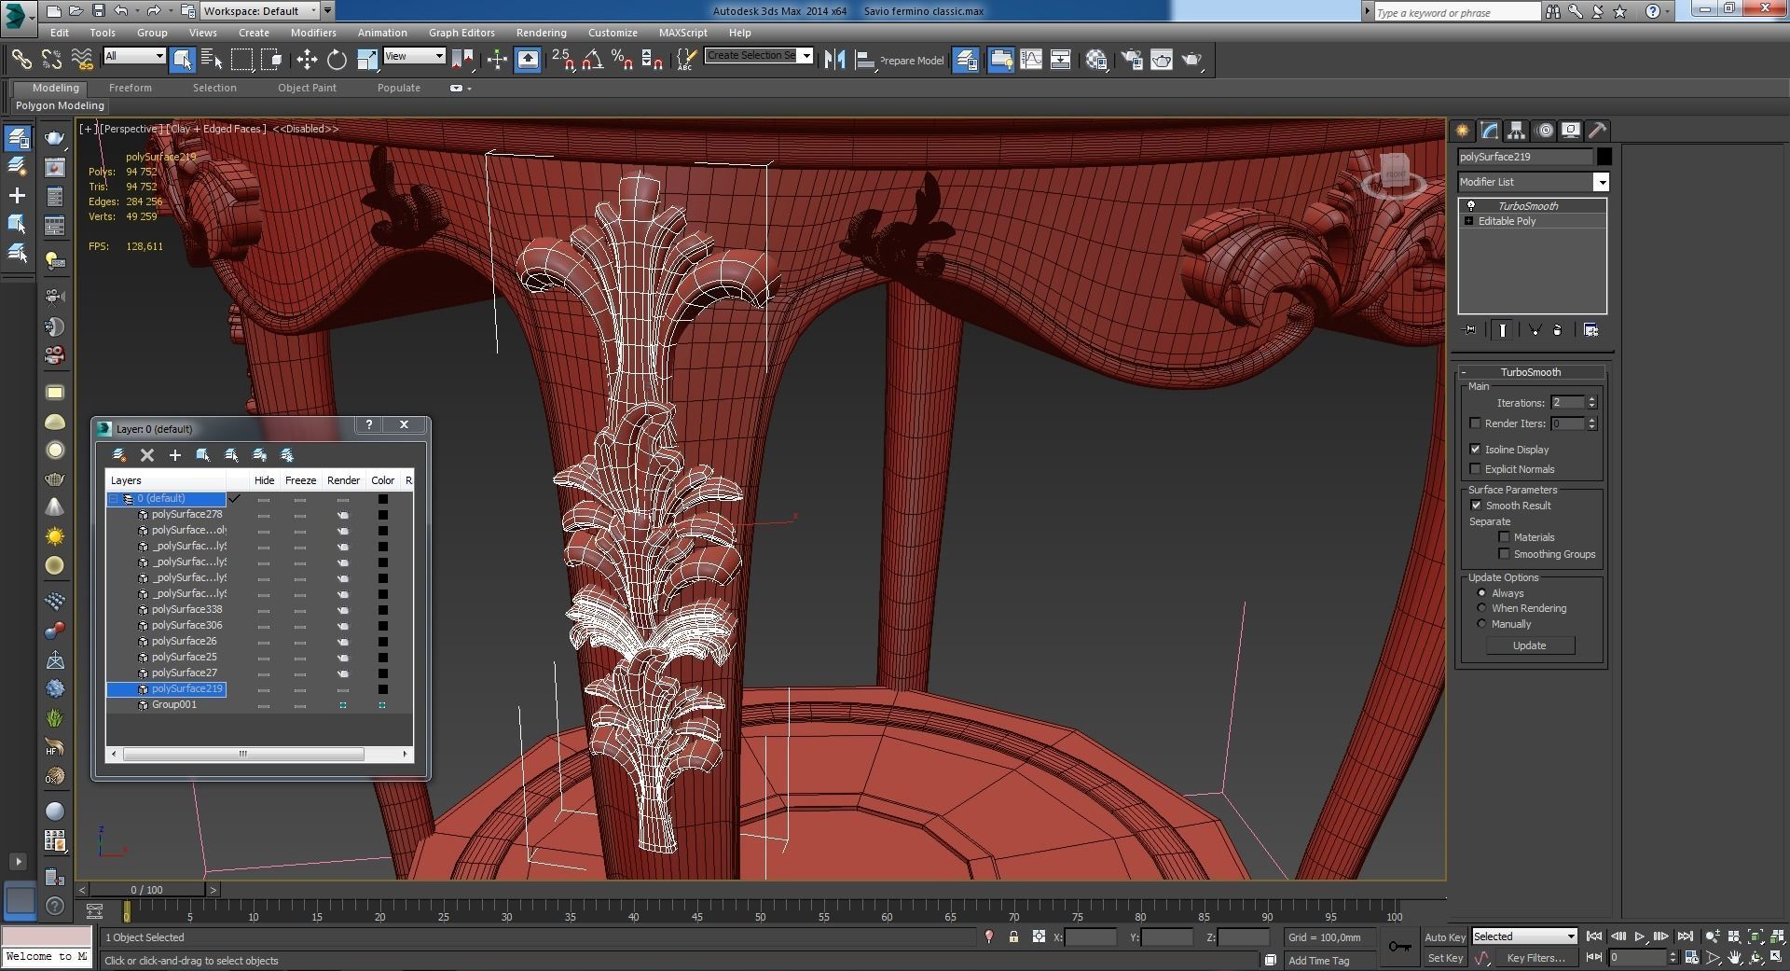This screenshot has width=1790, height=971.
Task: Click the color swatch for polySurface278 layer row
Action: pos(382,514)
